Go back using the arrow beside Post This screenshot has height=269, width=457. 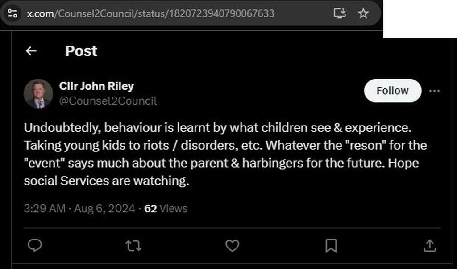point(31,51)
